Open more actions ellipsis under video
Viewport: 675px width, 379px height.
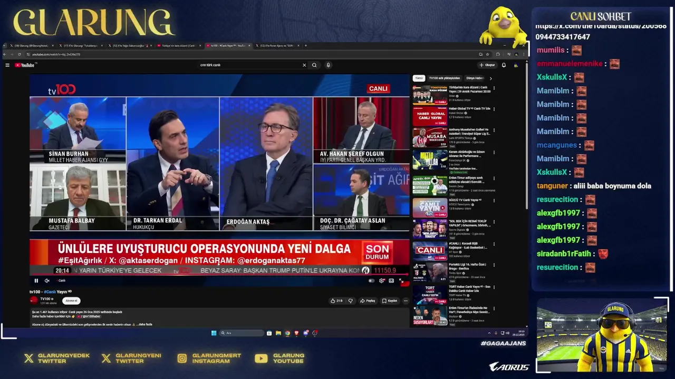[x=406, y=301]
